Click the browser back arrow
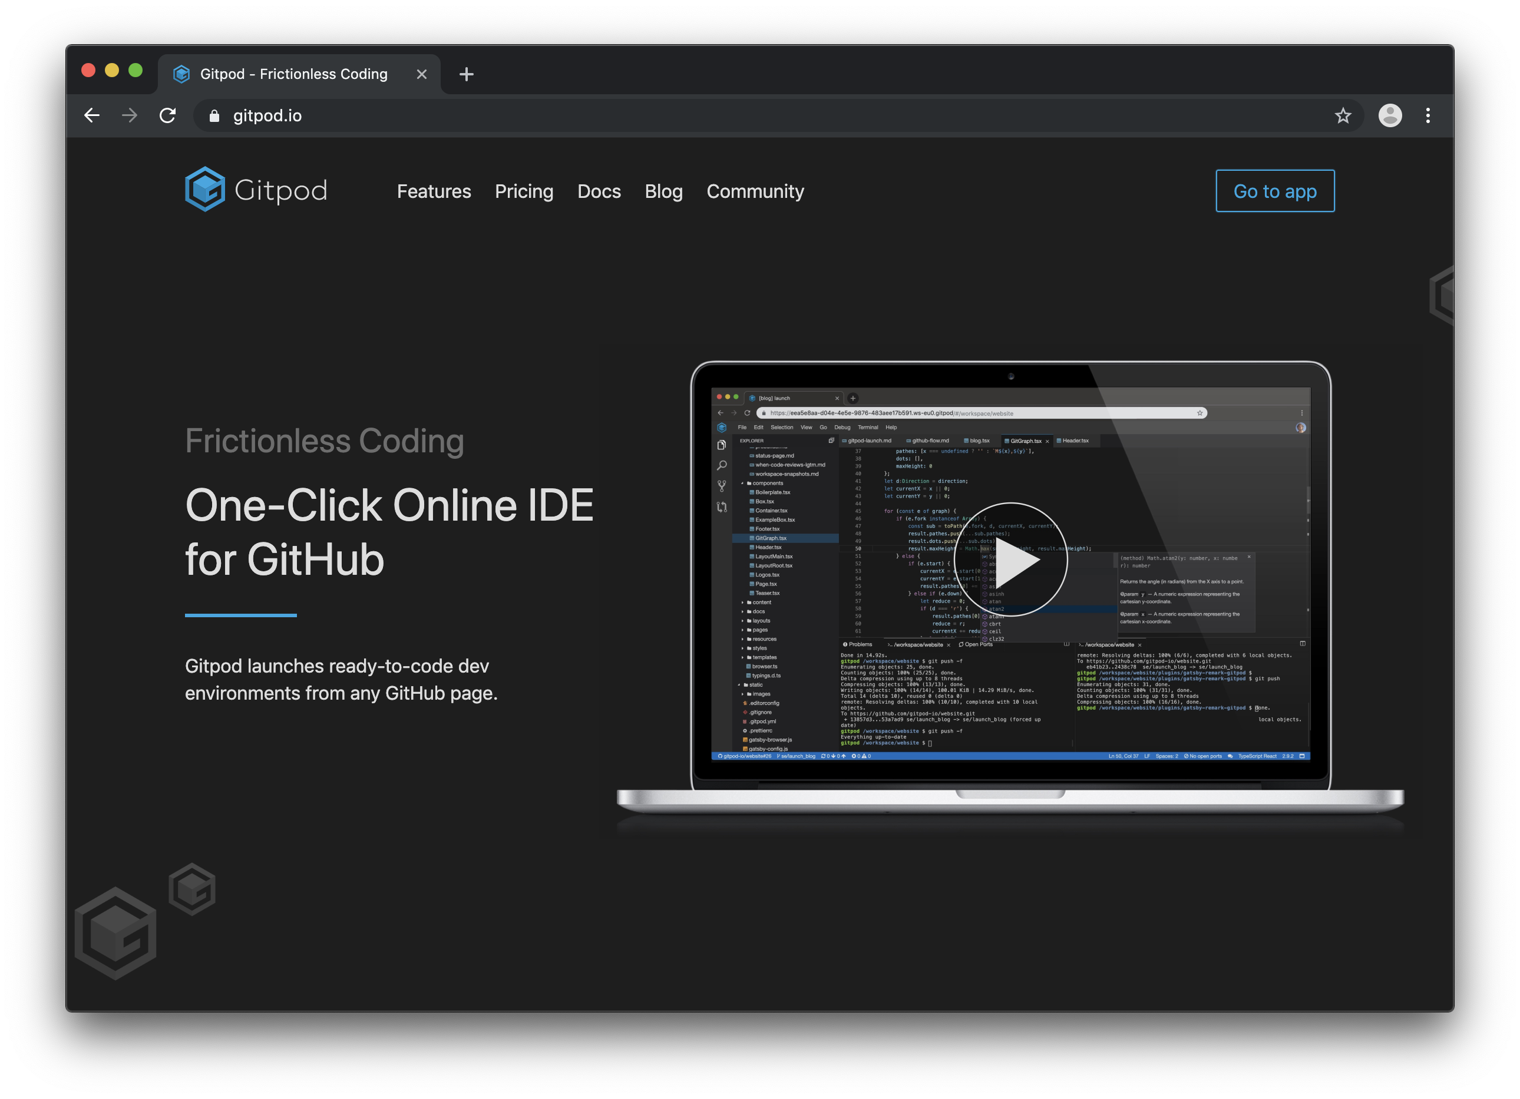The image size is (1520, 1099). click(92, 115)
